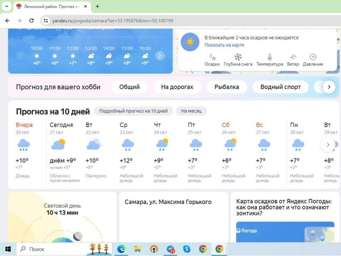The image size is (341, 256).
Task: Open the Windows Start menu
Action: click(x=8, y=249)
